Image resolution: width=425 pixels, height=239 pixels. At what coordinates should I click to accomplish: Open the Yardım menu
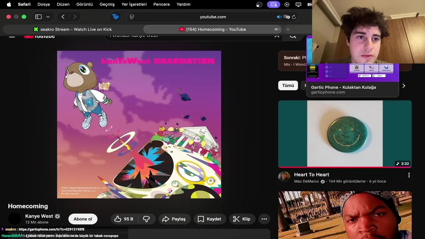pos(184,4)
